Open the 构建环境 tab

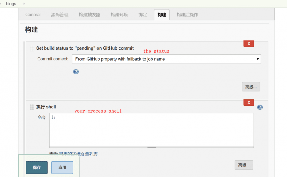pyautogui.click(x=119, y=14)
